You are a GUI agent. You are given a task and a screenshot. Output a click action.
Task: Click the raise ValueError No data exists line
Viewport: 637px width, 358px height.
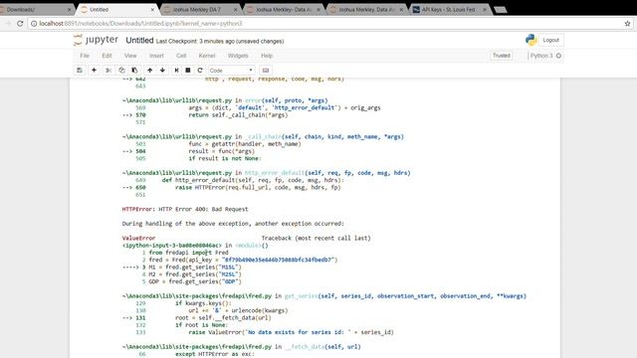[291, 332]
